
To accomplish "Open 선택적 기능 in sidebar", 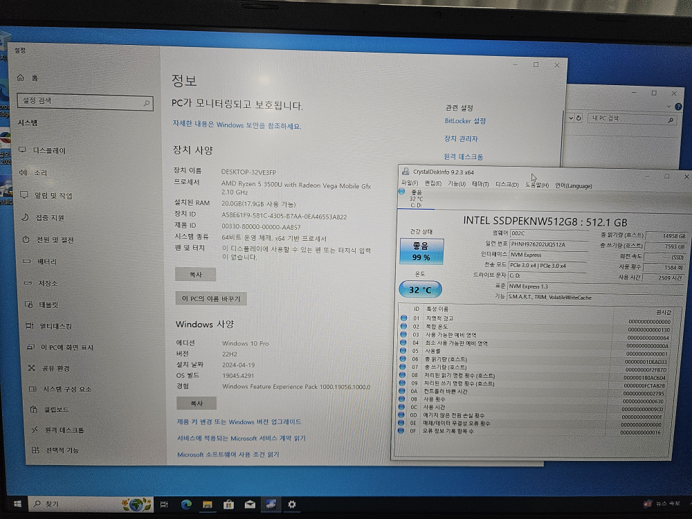I will pyautogui.click(x=55, y=450).
